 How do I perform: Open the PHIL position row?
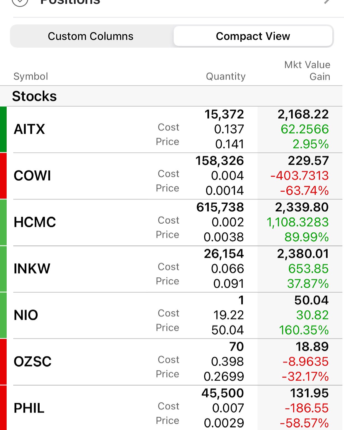171,408
